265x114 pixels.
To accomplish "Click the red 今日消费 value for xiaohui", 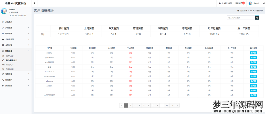I will (130, 53).
